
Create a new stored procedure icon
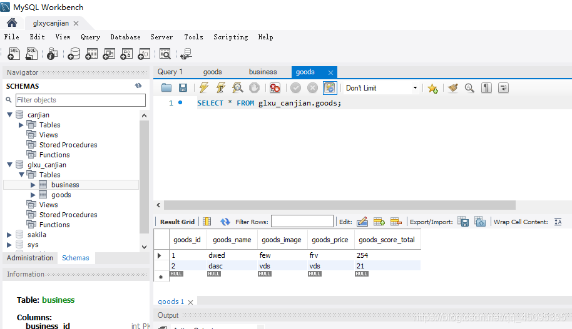pyautogui.click(x=126, y=54)
